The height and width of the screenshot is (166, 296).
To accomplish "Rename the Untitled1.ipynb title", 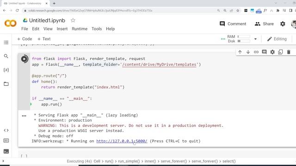I will [47, 20].
